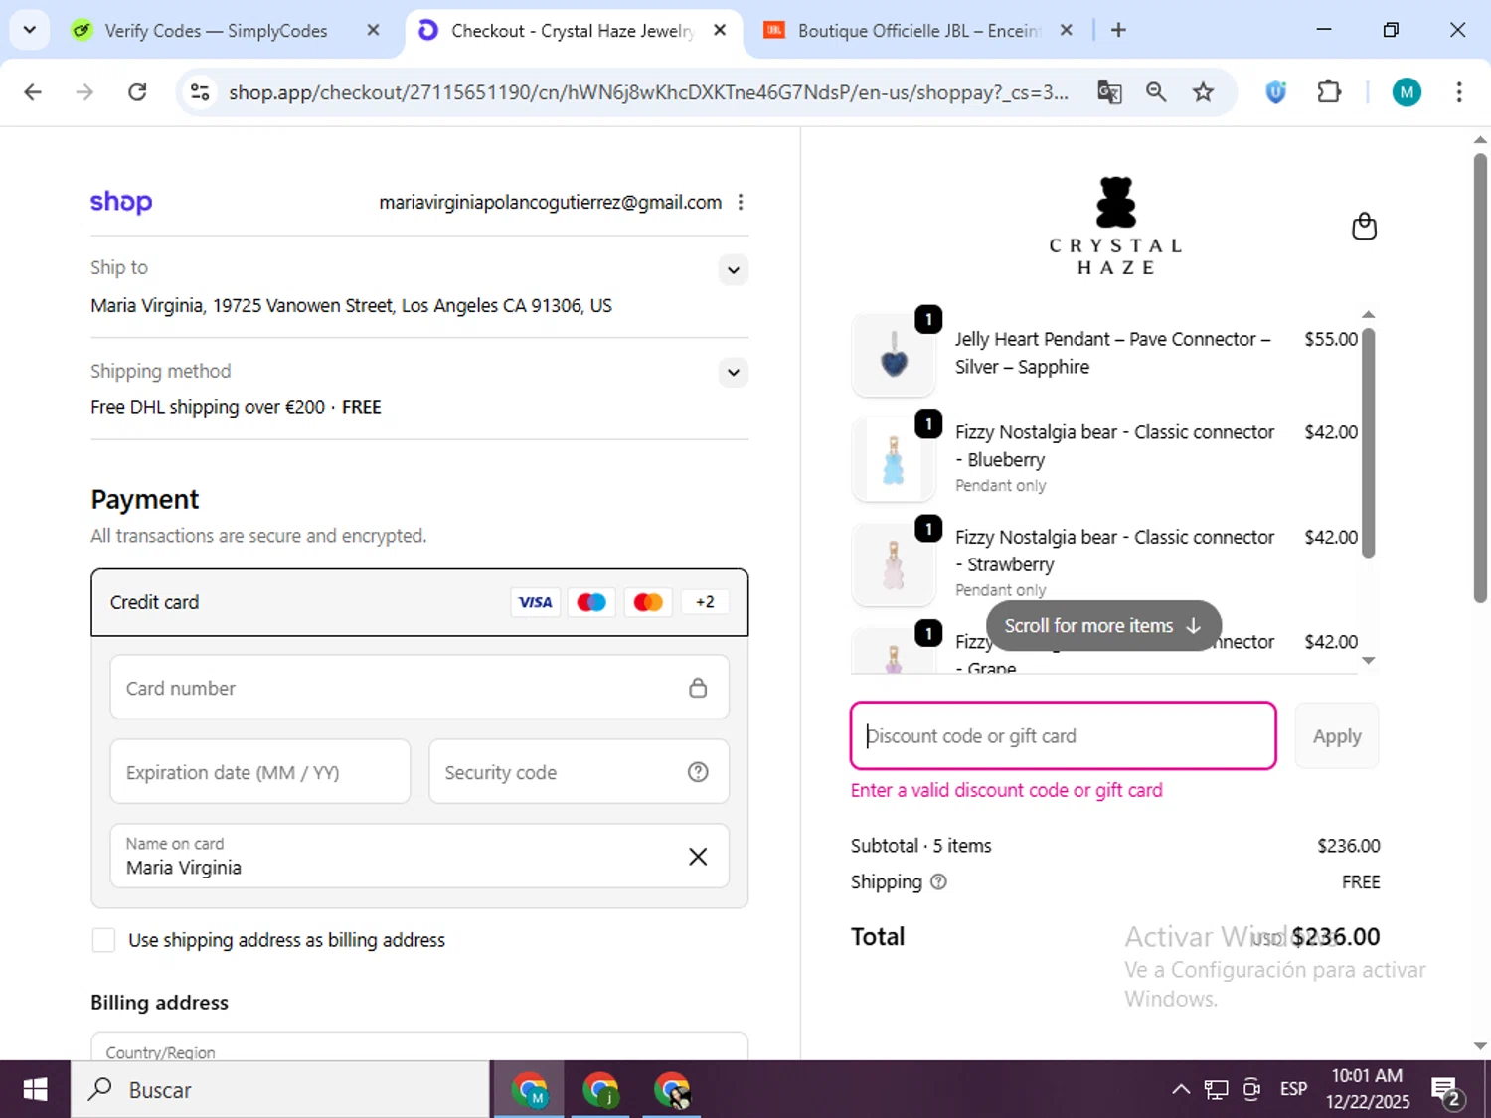Click the Visa card icon

pos(535,602)
